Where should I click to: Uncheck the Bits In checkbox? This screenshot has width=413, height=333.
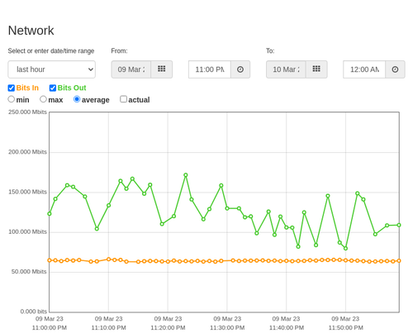coord(12,88)
